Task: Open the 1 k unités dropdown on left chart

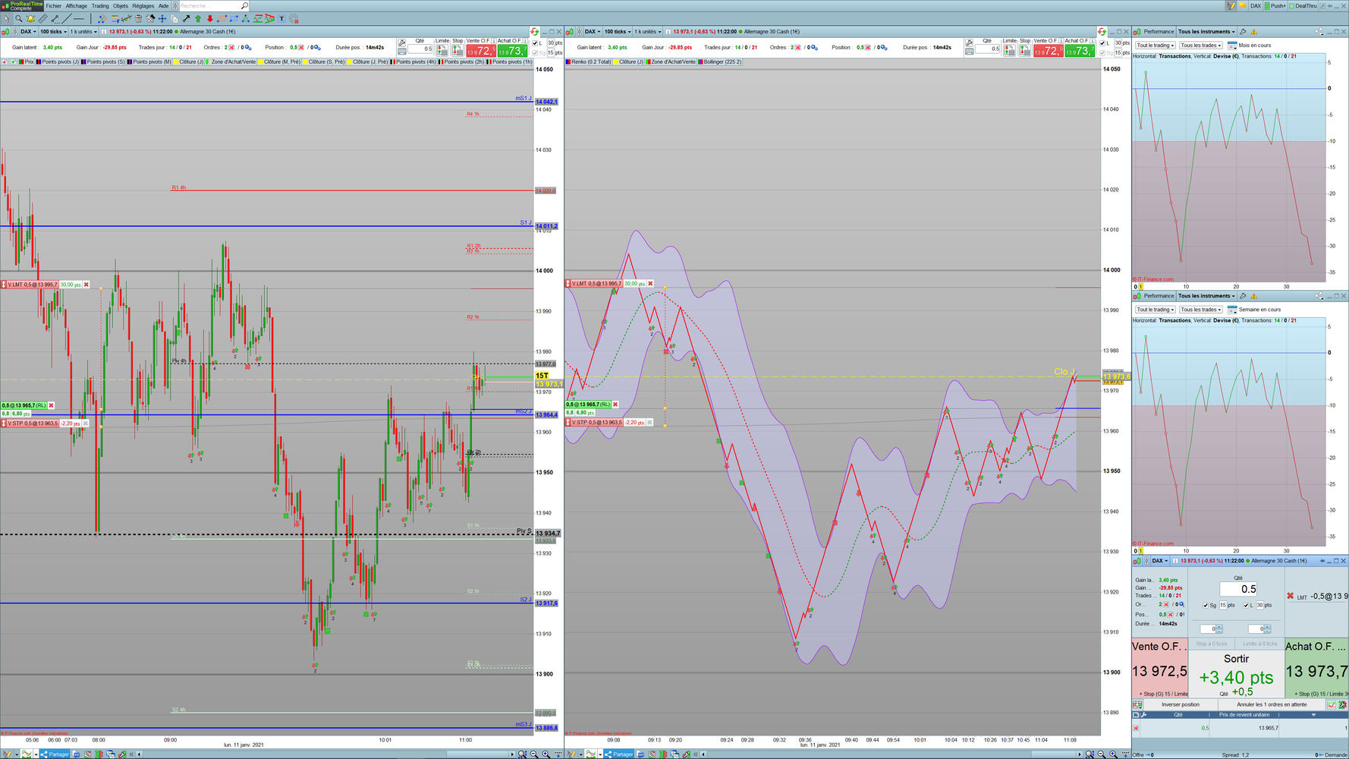Action: 83,32
